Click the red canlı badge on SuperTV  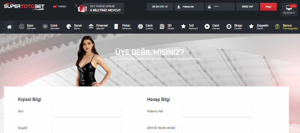point(293,6)
